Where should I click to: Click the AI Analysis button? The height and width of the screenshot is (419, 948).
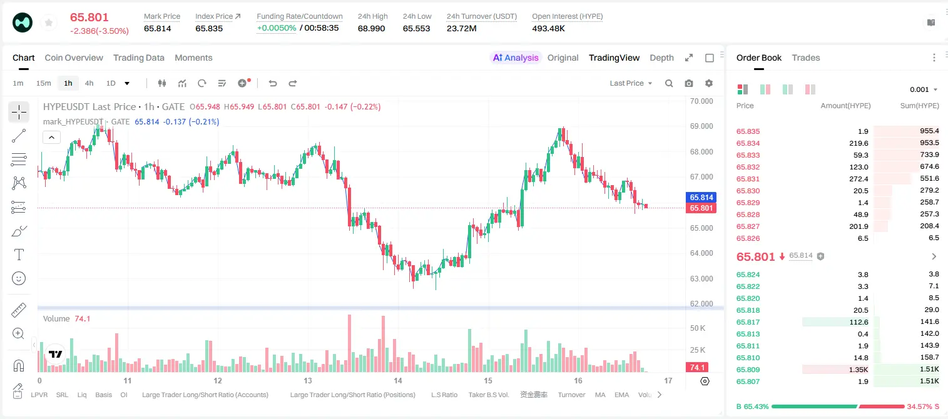[x=516, y=58]
